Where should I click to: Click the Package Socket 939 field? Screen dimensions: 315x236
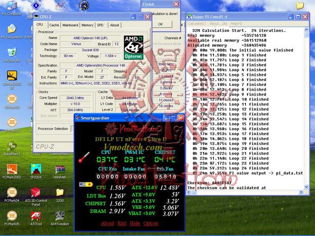pyautogui.click(x=90, y=50)
